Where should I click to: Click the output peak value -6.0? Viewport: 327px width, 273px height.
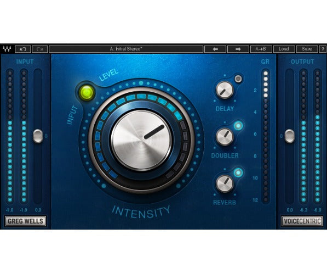coord(318,210)
